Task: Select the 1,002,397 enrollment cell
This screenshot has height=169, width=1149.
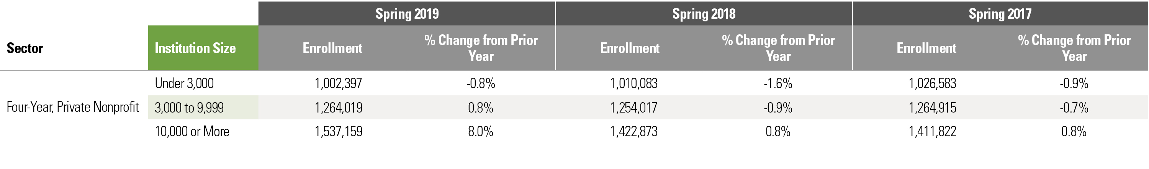Action: (x=338, y=83)
